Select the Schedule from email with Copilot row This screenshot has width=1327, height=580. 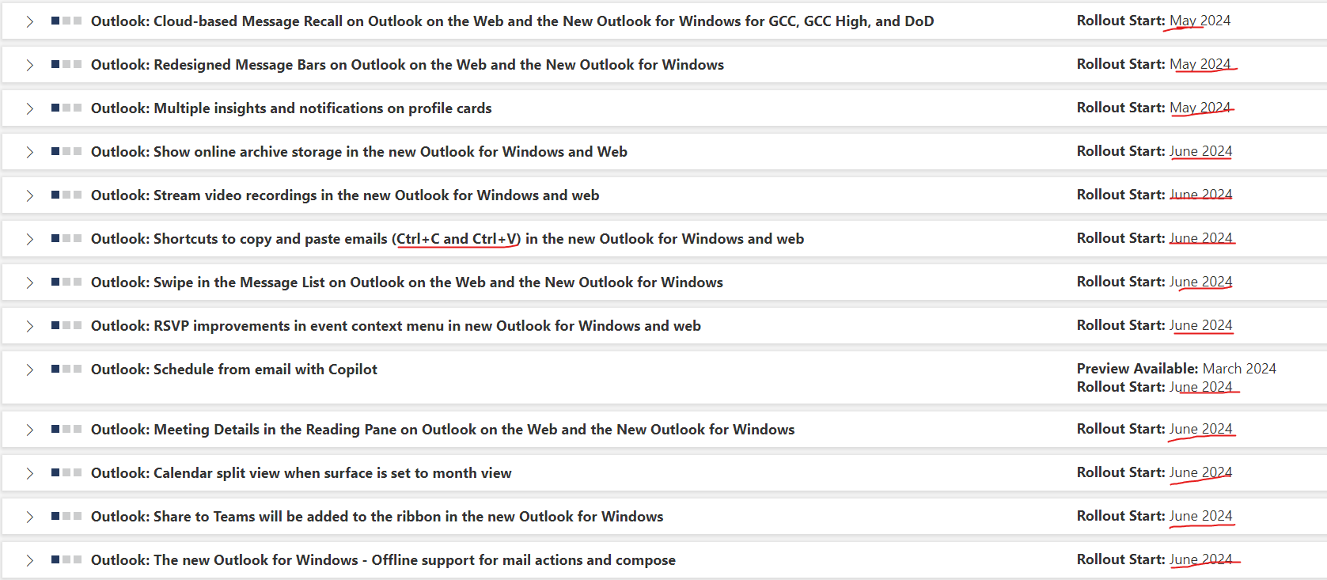[234, 369]
